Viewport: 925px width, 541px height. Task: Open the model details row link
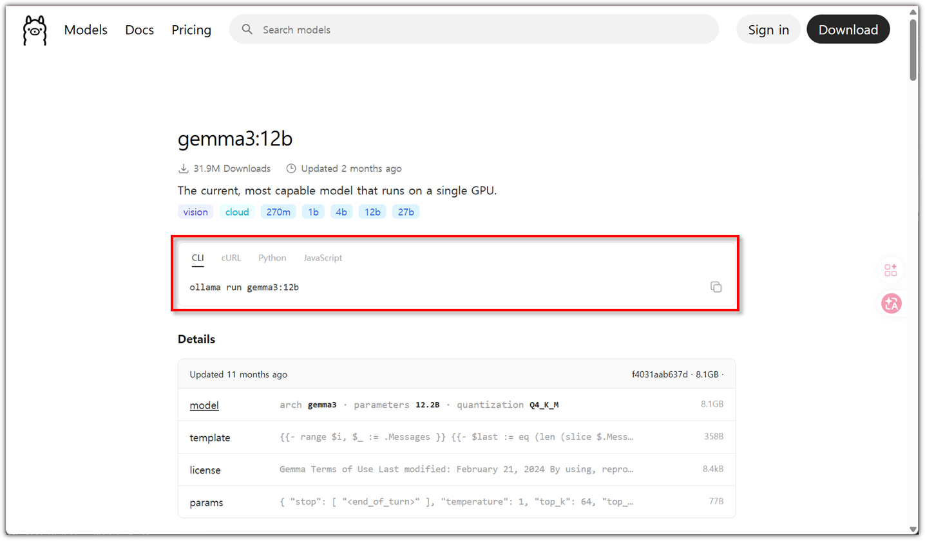(204, 405)
